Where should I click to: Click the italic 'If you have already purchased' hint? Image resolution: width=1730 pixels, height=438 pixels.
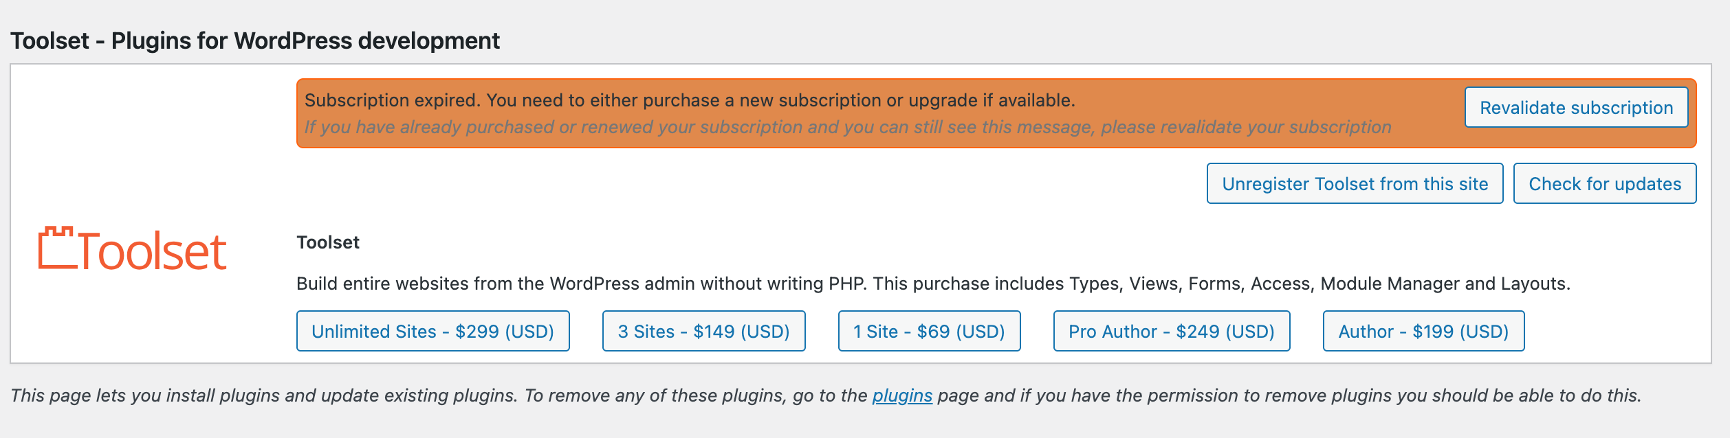point(847,127)
